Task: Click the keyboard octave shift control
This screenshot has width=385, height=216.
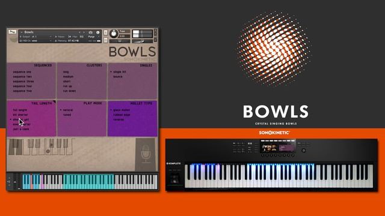Action: click(x=9, y=181)
